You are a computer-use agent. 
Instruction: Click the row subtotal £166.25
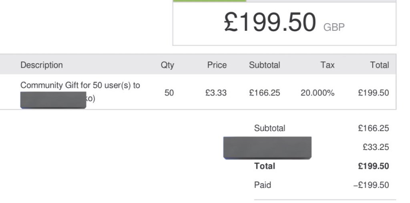coord(264,93)
